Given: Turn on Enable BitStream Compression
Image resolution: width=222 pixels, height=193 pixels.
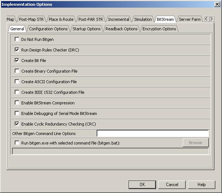Looking at the screenshot, I should click(17, 103).
